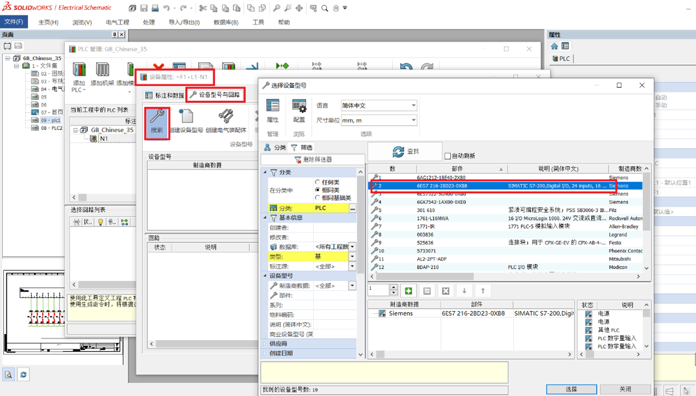This screenshot has width=696, height=396.
Task: Click the green plus add button
Action: 408,291
